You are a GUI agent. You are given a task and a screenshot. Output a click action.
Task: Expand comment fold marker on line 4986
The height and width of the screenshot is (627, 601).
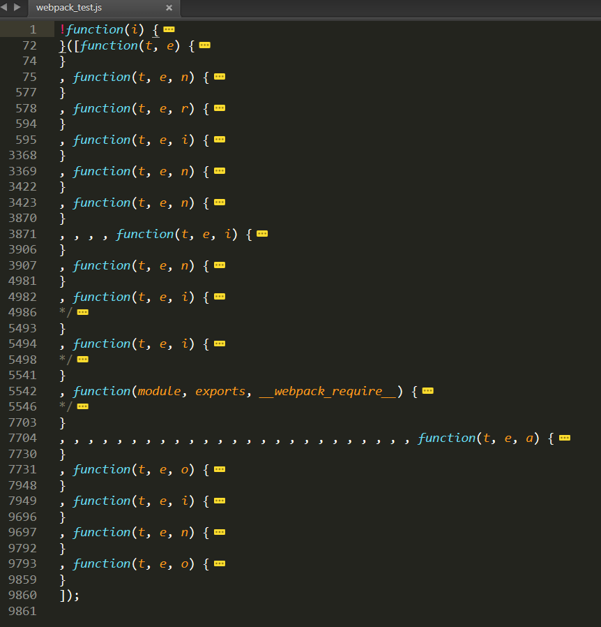tap(83, 312)
